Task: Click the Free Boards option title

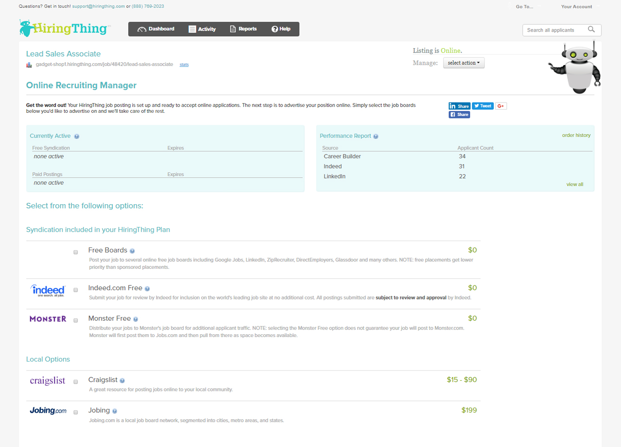Action: pos(108,250)
